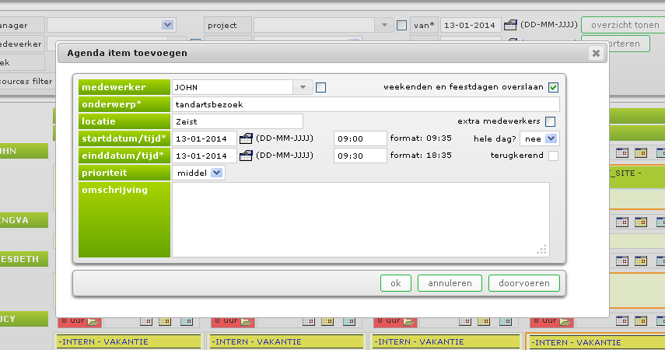Screen dimensions: 665x350
Task: Click yellow calendar icon above fourth VAKANTIE bar
Action: 641,321
